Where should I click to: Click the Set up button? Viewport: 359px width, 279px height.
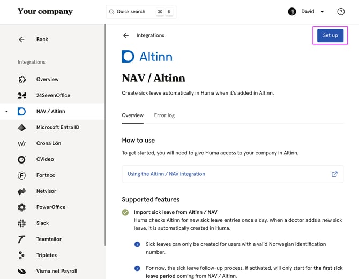coord(330,35)
